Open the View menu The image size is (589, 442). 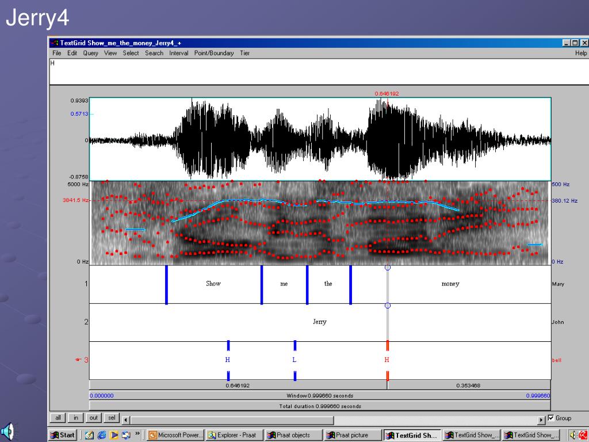[x=110, y=53]
